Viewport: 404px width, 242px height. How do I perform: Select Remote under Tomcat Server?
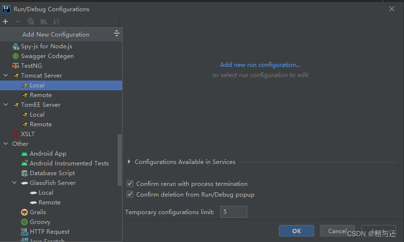click(x=61, y=95)
